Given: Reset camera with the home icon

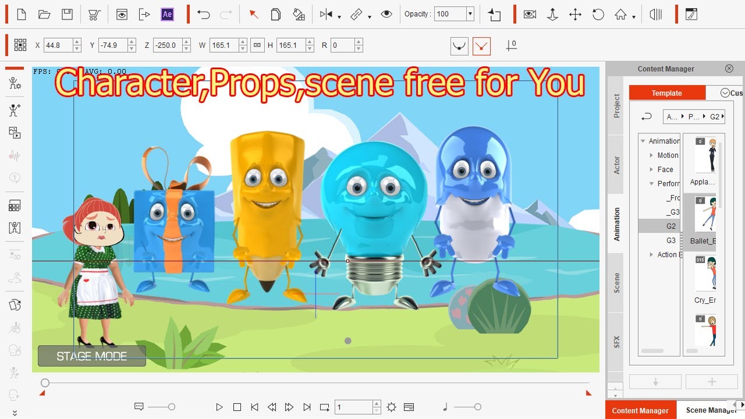Looking at the screenshot, I should tap(621, 15).
